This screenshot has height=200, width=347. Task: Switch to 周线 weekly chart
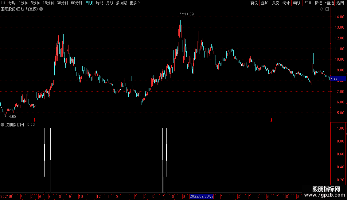point(99,3)
